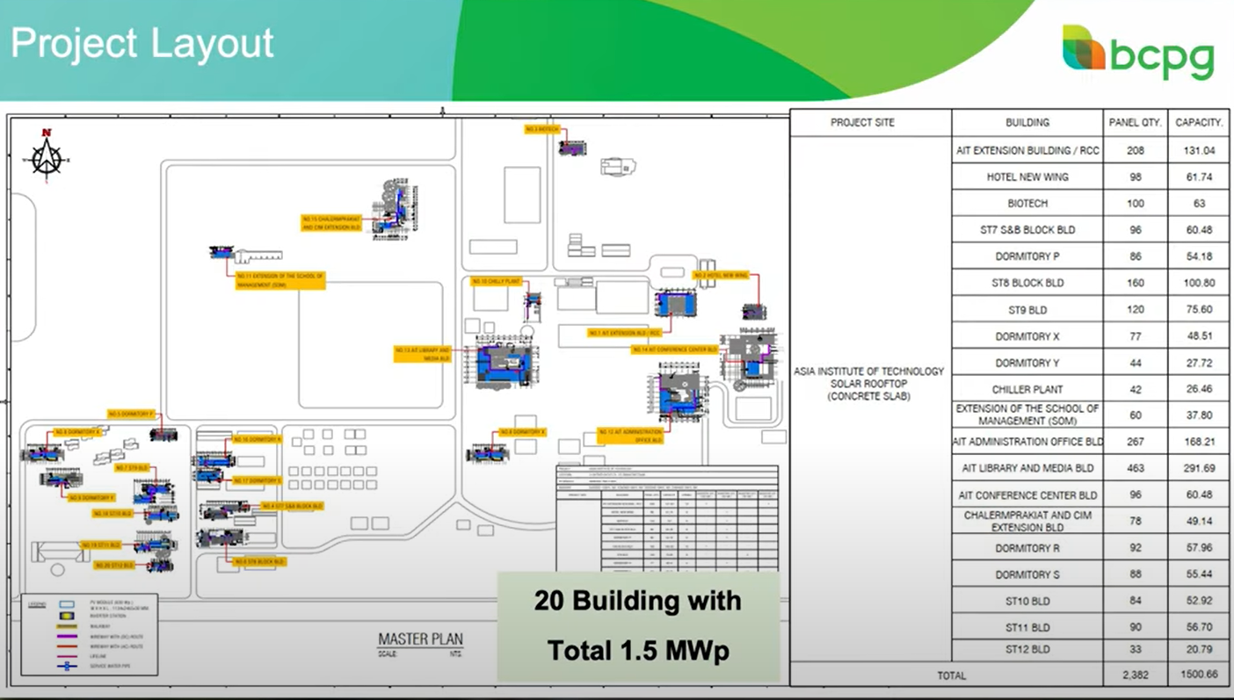Select the HOTEL NEW WING table cell
The width and height of the screenshot is (1234, 700).
coord(1027,177)
